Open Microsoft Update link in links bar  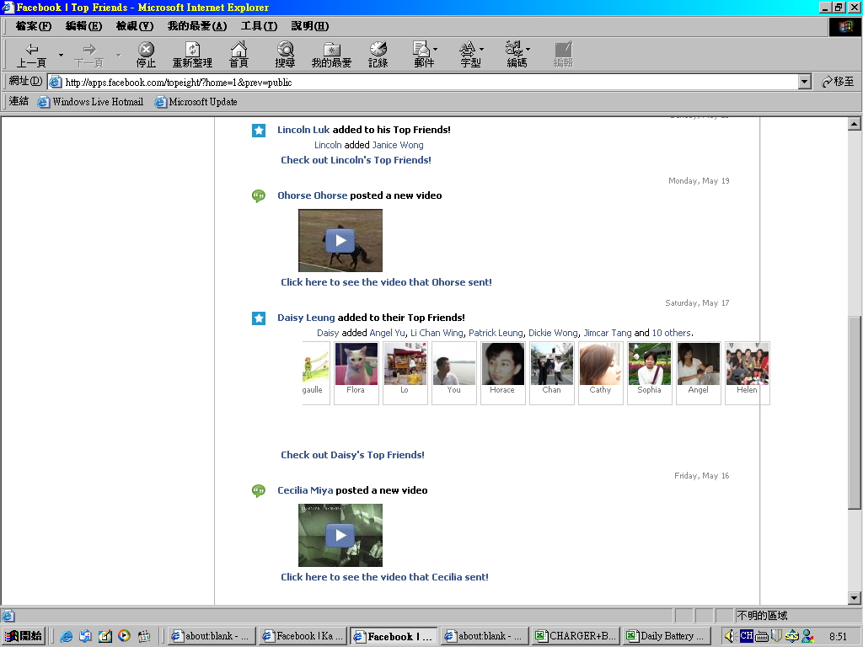coord(196,102)
